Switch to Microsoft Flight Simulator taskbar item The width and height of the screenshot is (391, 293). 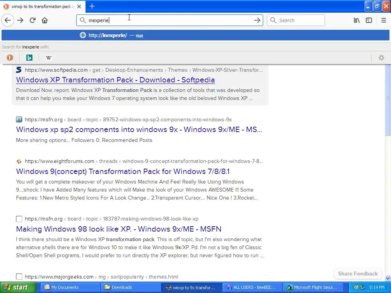312,287
